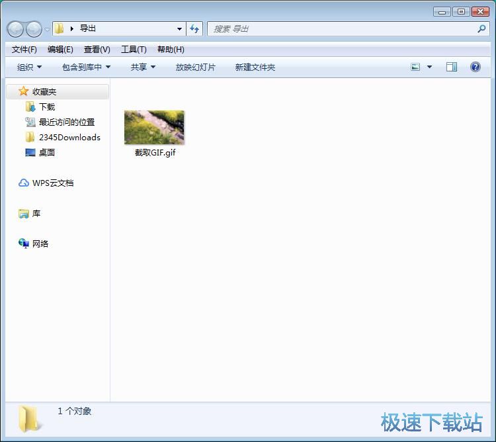Close the 导出 explorer window
The height and width of the screenshot is (442, 496).
480,12
